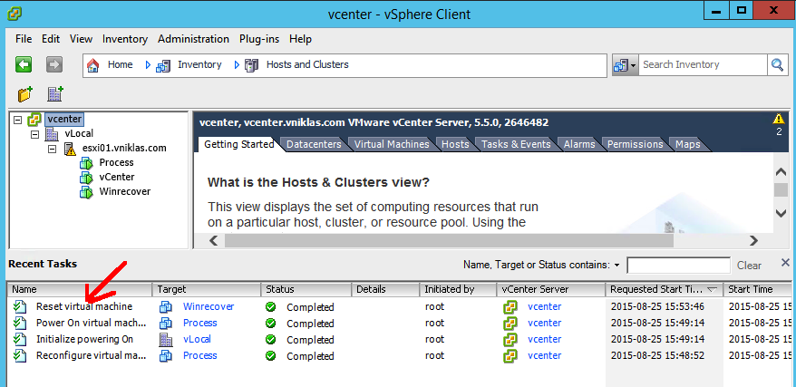This screenshot has width=796, height=387.
Task: Click the esxi01 host warning icon
Action: 70,149
